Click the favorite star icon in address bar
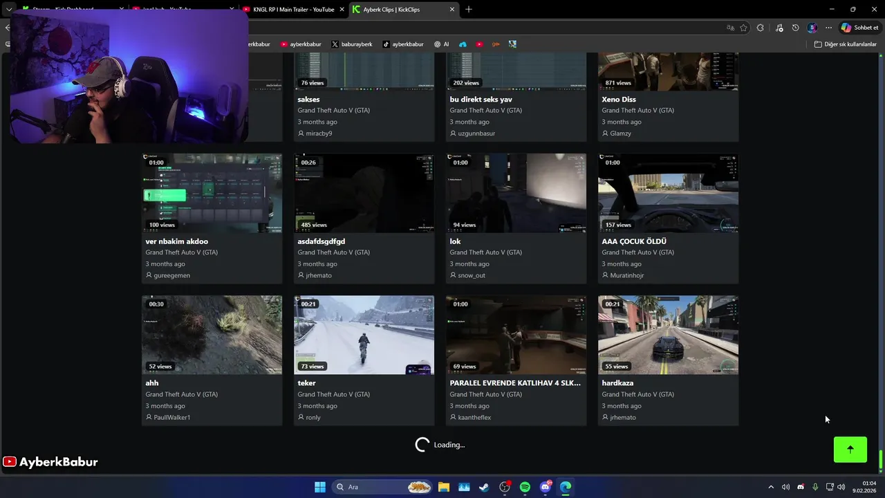Screen dimensions: 885x498 [743, 28]
